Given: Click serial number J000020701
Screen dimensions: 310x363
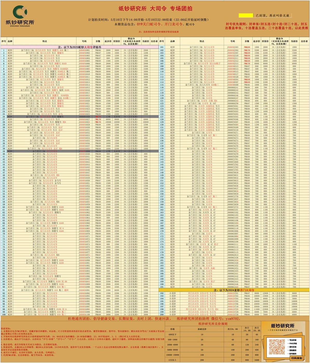Looking at the screenshot, I should [233, 293].
